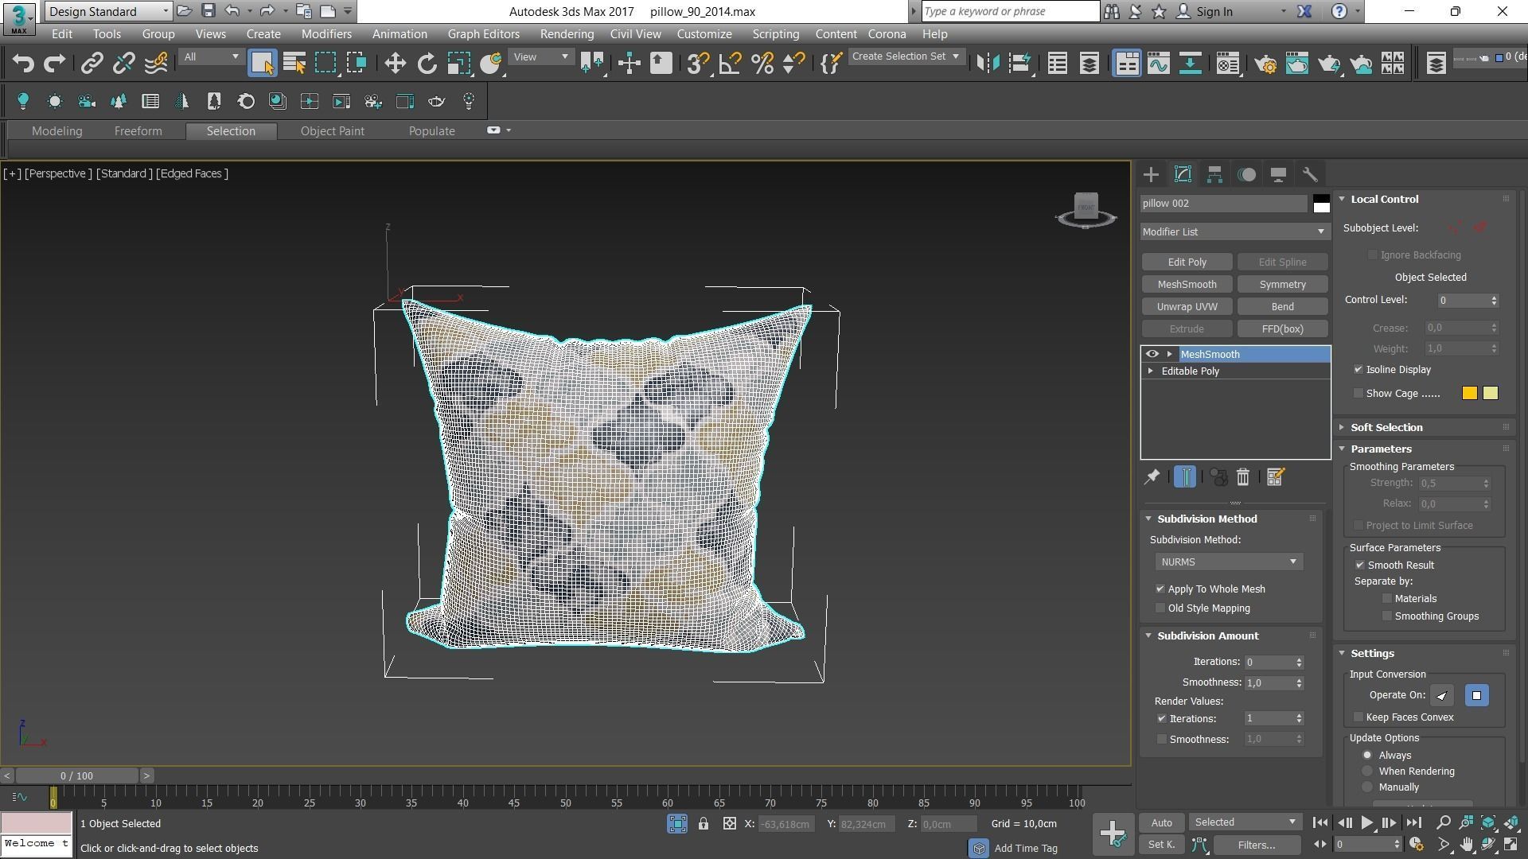Click the Auto key button

pos(1161,823)
